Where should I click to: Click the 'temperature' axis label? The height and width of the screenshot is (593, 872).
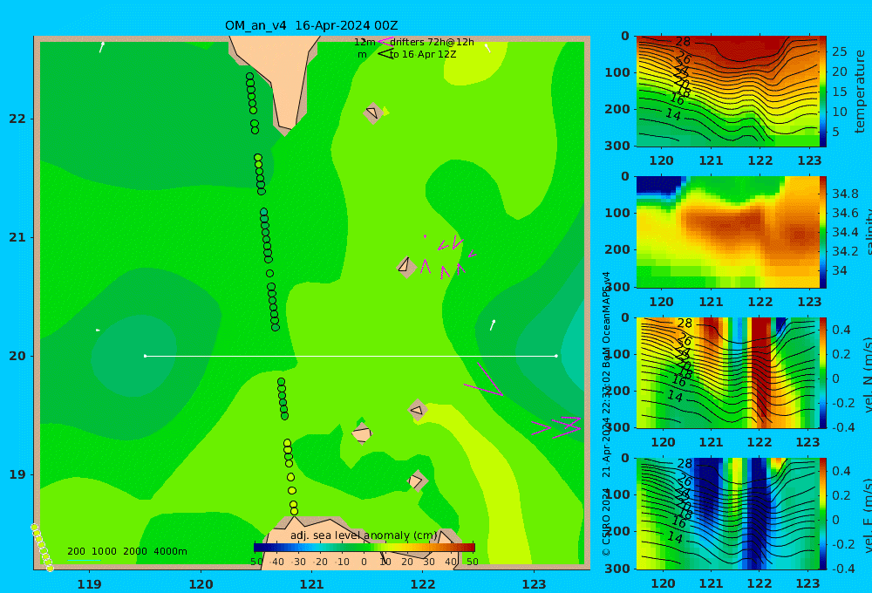860,92
